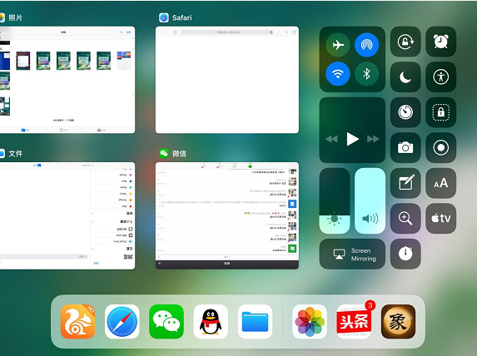Adjust the volume slider
Image resolution: width=477 pixels, height=356 pixels.
pyautogui.click(x=370, y=200)
